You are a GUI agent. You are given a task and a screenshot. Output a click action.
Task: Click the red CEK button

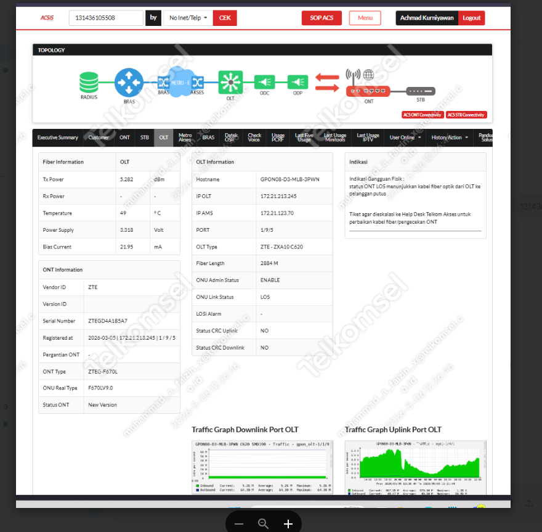(x=225, y=18)
